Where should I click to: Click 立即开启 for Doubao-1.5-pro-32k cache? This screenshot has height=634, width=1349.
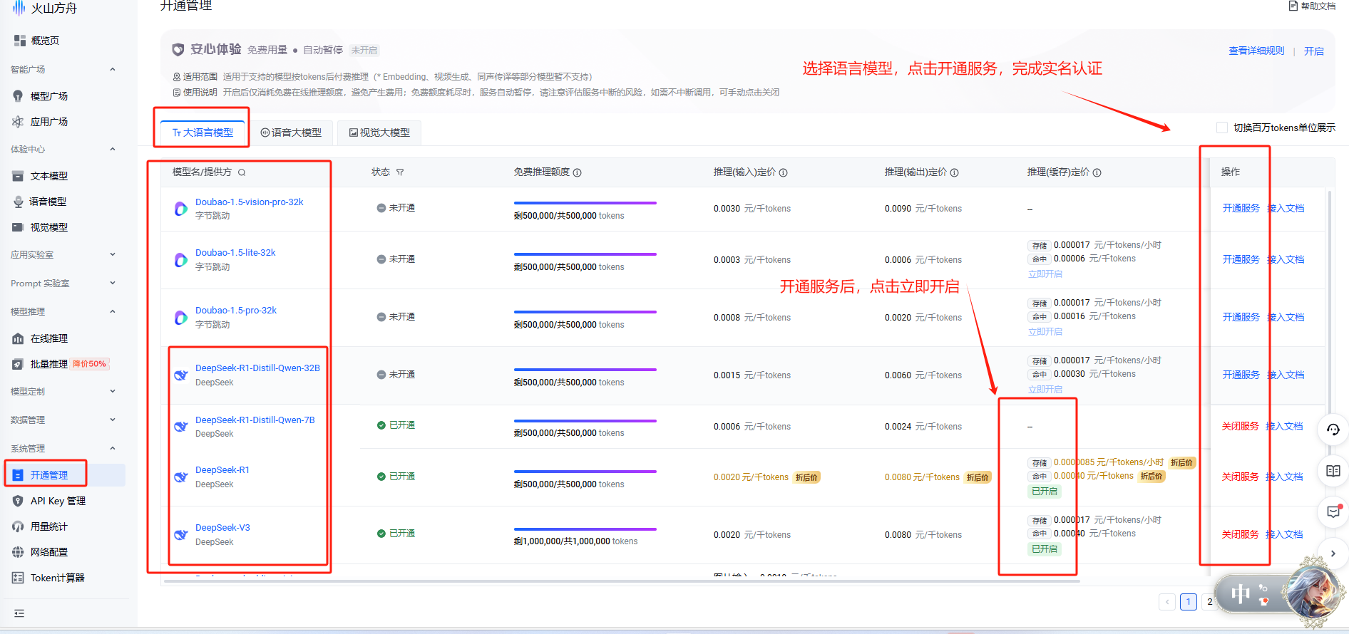click(1045, 332)
